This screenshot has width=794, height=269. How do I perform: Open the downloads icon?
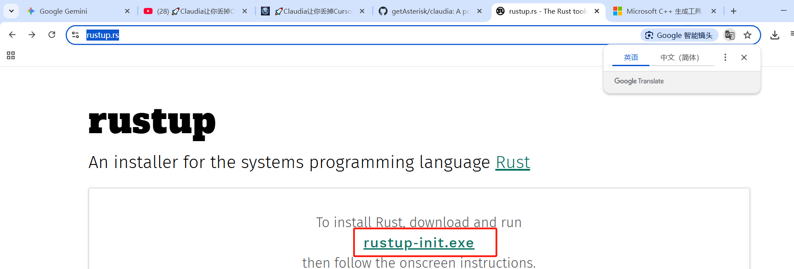click(x=775, y=35)
